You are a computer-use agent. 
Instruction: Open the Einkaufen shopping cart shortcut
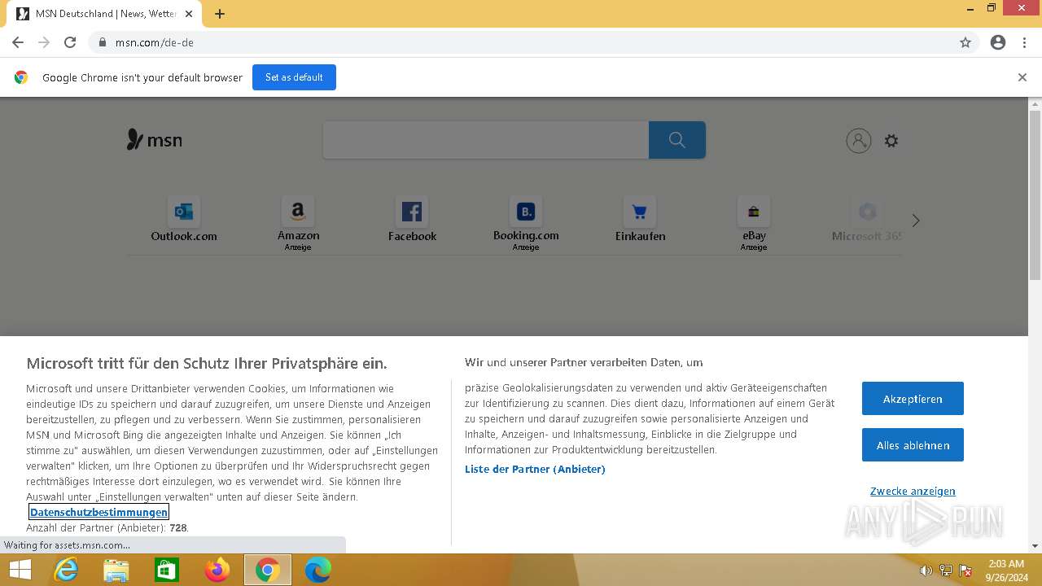click(640, 220)
